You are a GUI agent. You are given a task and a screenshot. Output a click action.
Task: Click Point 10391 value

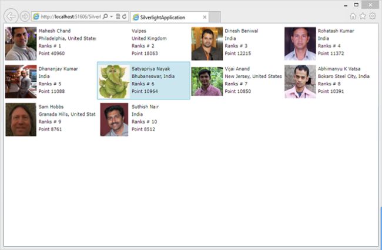coord(331,91)
